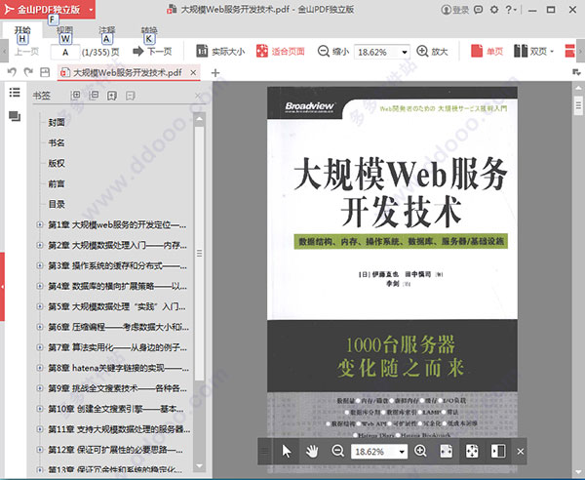The image size is (585, 480).
Task: Click fit page icon in floating bar
Action: 472,452
